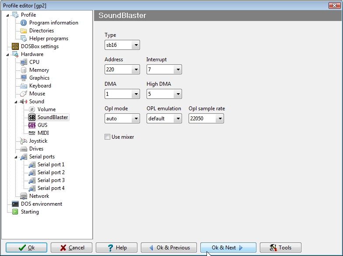343x256 pixels.
Task: Click the Sound speaker icon
Action: click(24, 102)
